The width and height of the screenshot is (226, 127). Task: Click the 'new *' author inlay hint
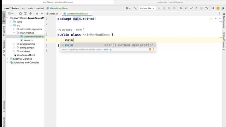80,30
